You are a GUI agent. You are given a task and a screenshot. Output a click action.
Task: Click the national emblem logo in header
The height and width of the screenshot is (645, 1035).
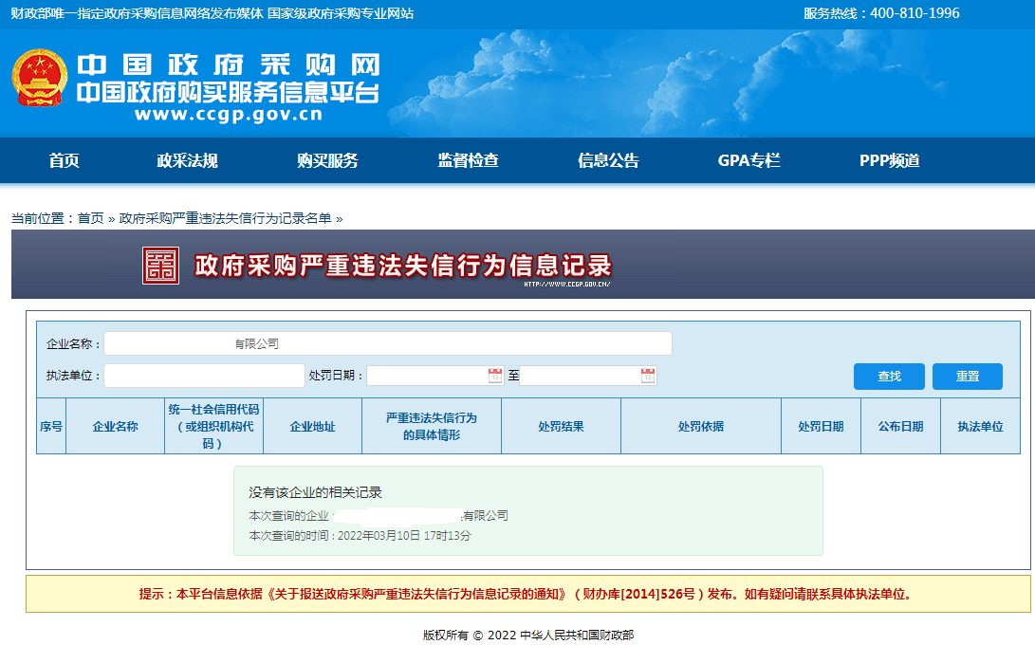coord(40,78)
